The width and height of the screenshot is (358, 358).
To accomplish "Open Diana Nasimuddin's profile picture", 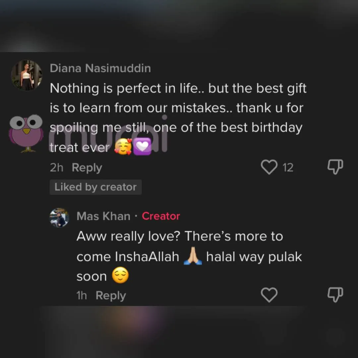I will pyautogui.click(x=27, y=75).
